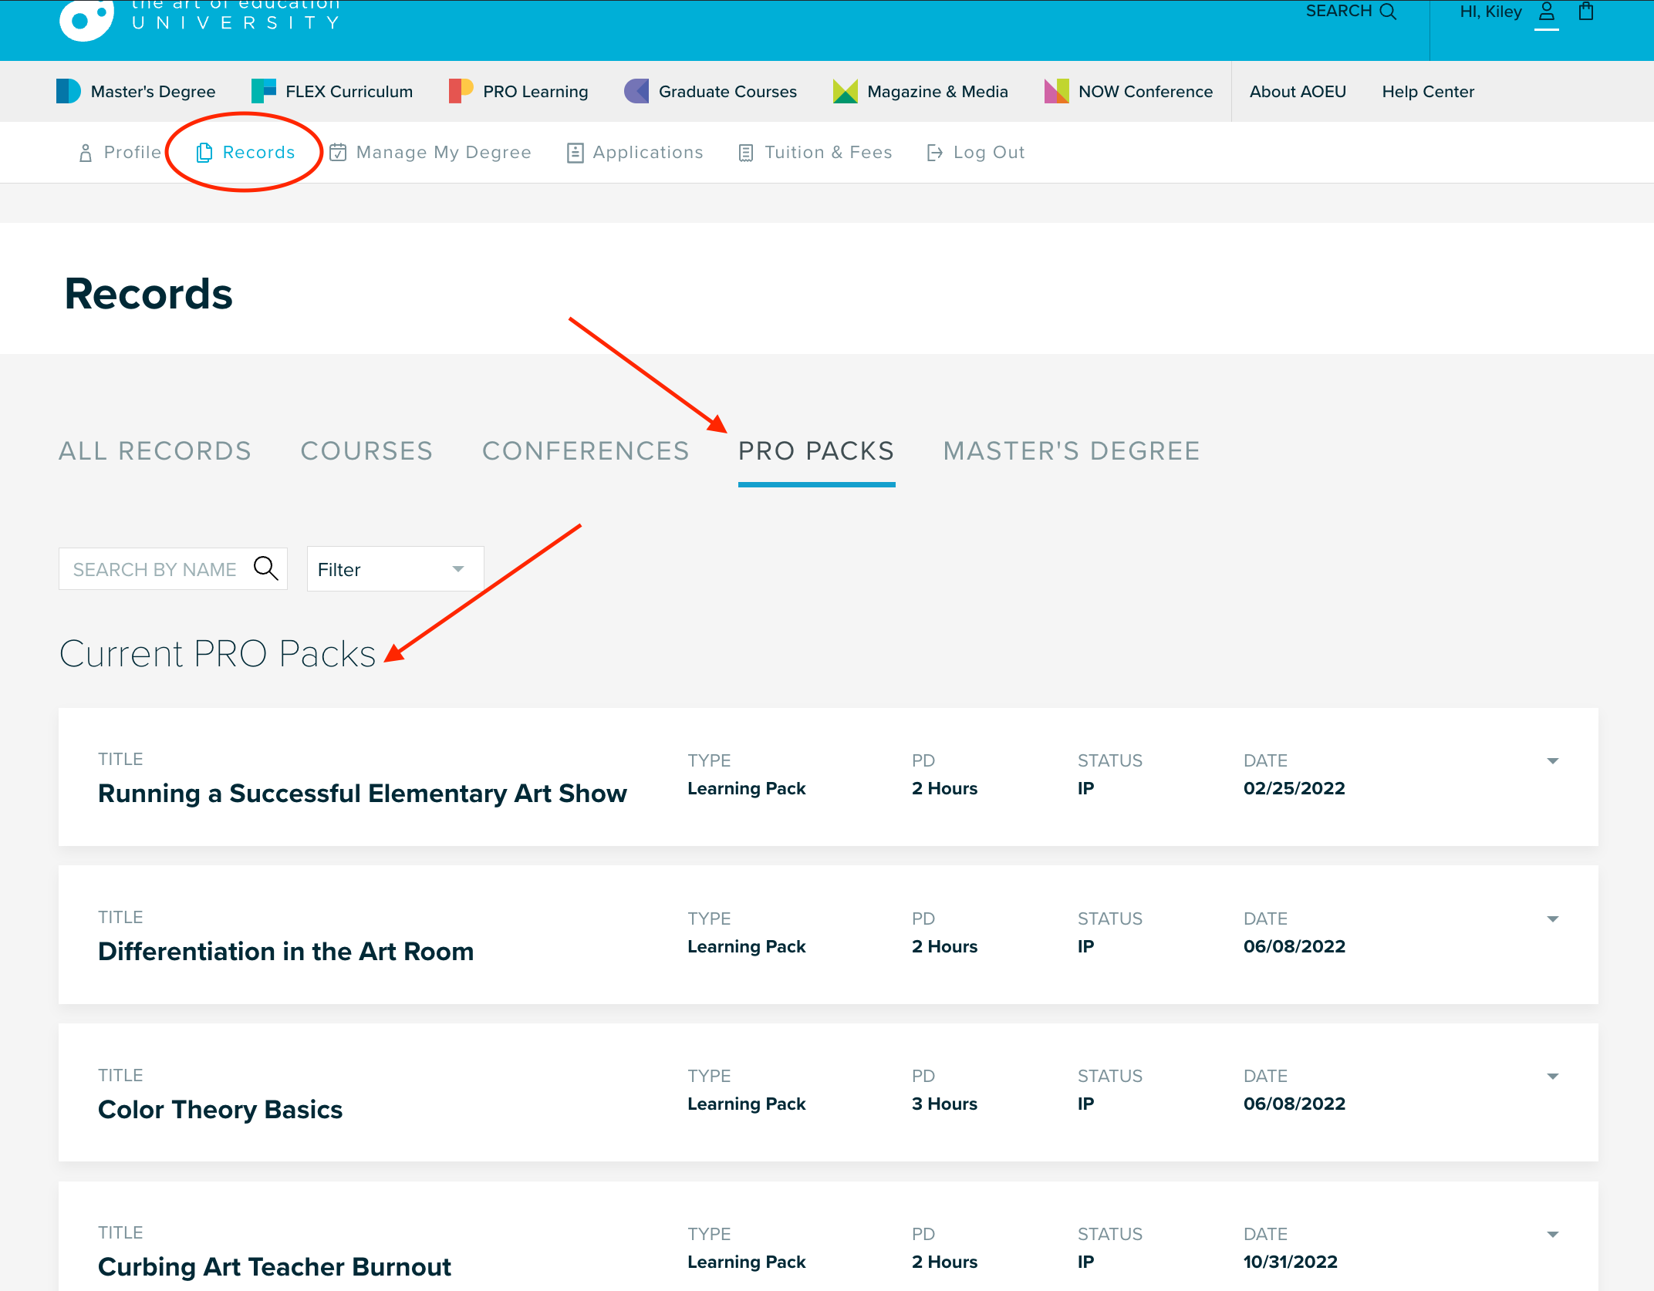Go to PRO Learning
The width and height of the screenshot is (1654, 1291).
[535, 92]
